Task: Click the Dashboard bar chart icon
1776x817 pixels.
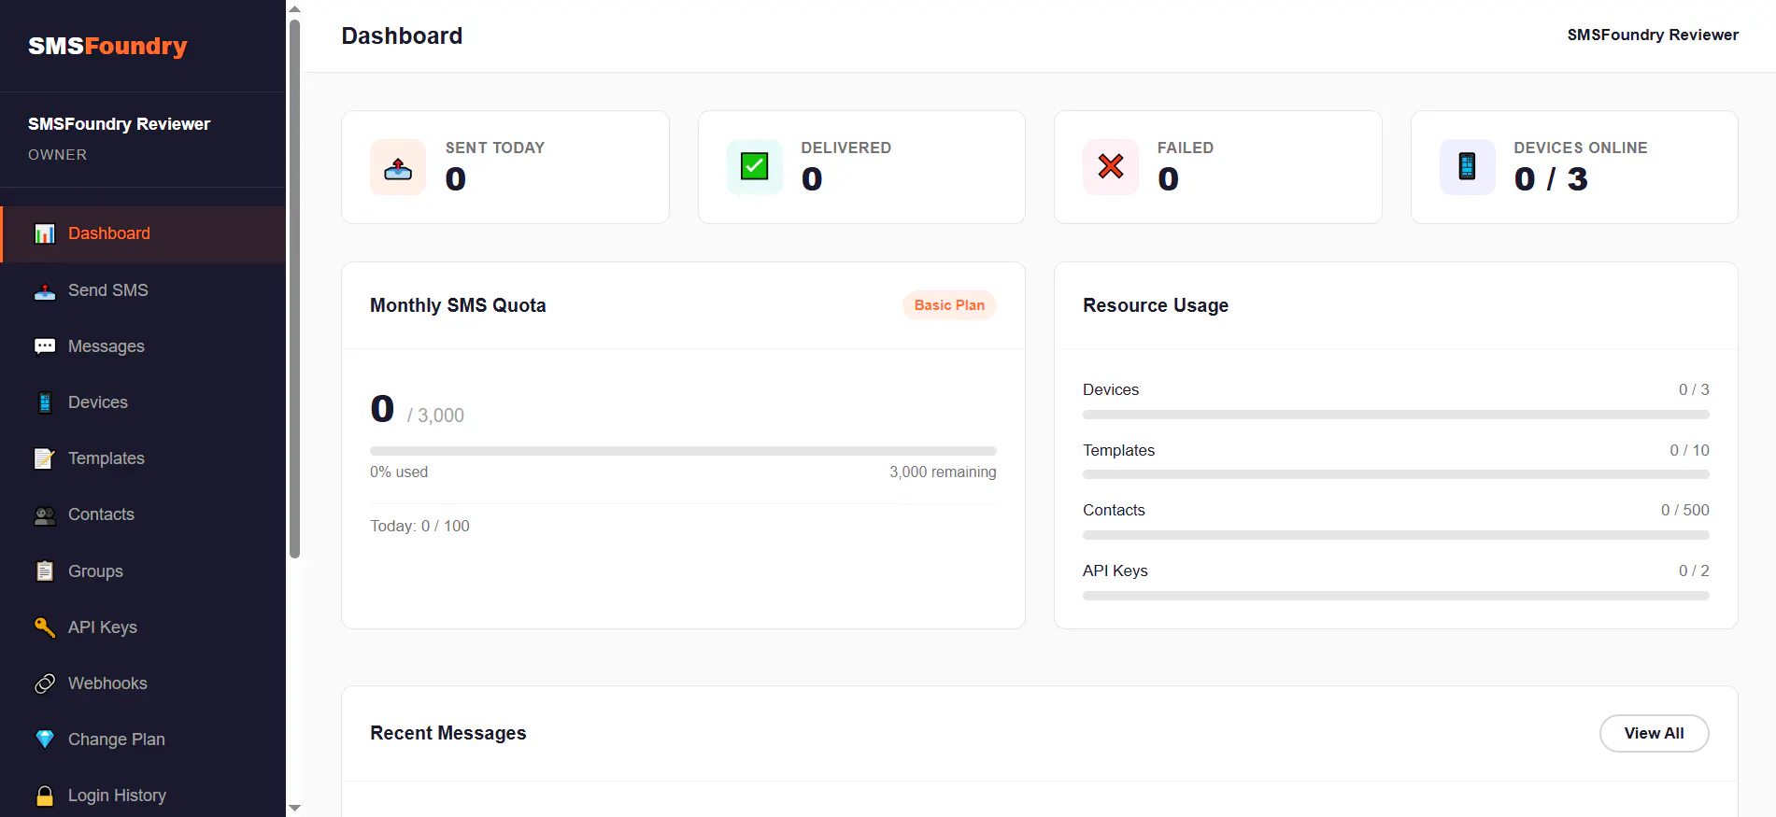Action: point(45,233)
